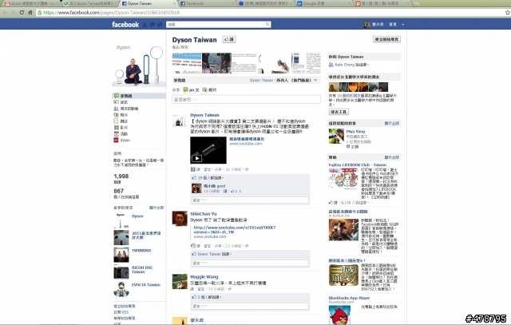Open the TWINBIRD page link
This screenshot has width=511, height=325.
pyautogui.click(x=141, y=251)
